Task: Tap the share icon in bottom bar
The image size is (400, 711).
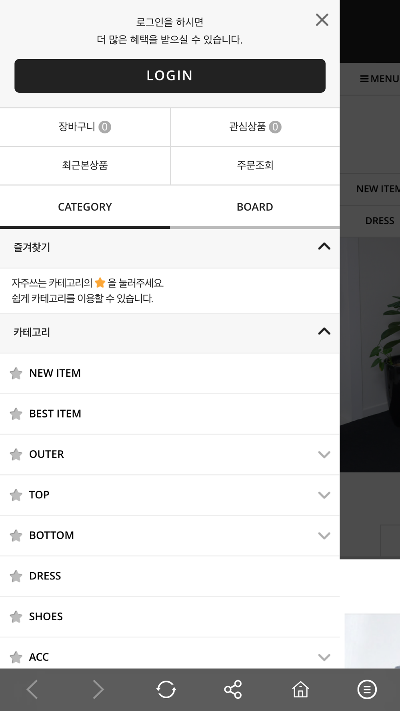Action: (233, 689)
